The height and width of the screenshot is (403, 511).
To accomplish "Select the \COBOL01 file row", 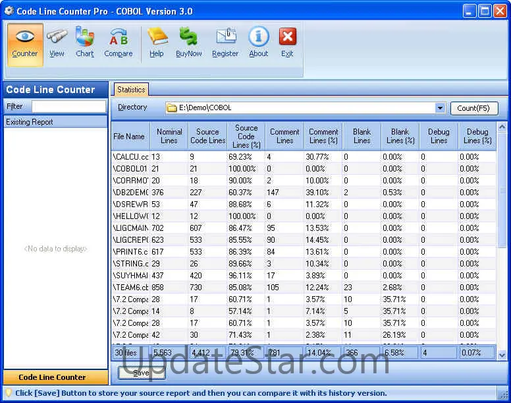I will pyautogui.click(x=304, y=169).
